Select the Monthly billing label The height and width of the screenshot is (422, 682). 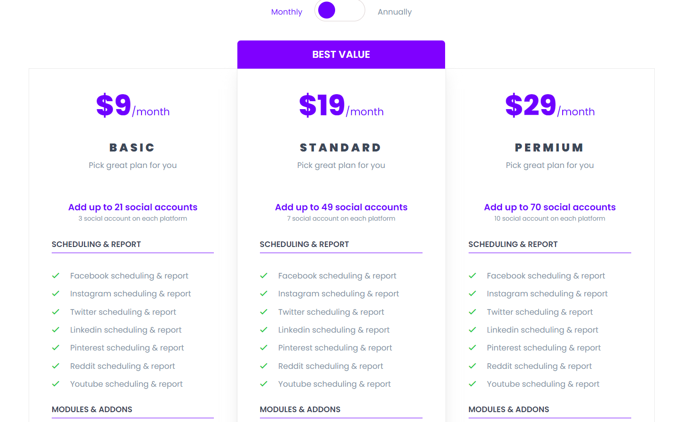287,12
